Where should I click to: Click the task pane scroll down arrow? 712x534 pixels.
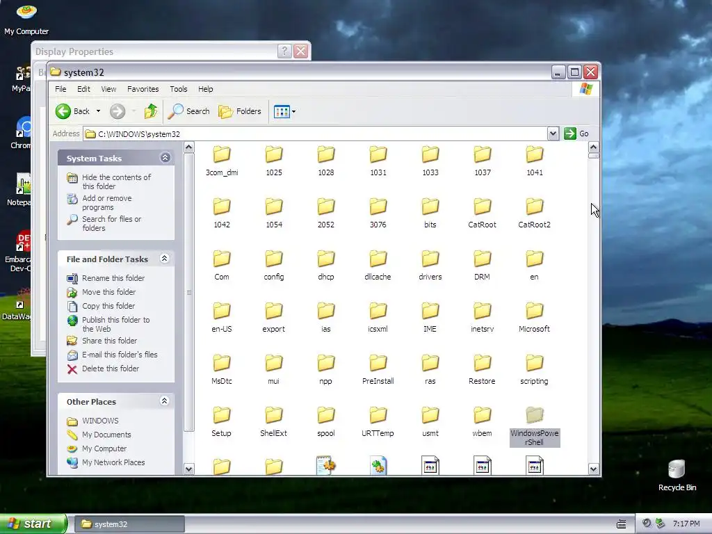pyautogui.click(x=189, y=469)
